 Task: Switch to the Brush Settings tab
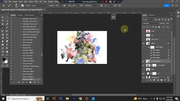click(x=30, y=15)
